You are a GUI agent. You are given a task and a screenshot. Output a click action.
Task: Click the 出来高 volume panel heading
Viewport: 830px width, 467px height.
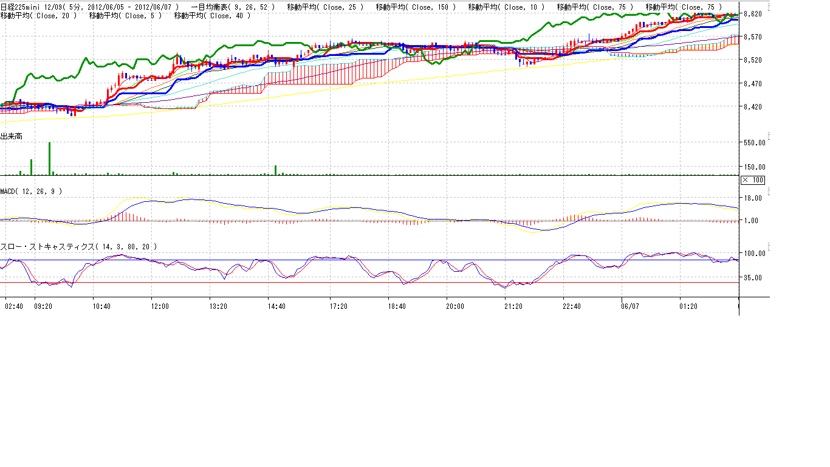(x=12, y=136)
